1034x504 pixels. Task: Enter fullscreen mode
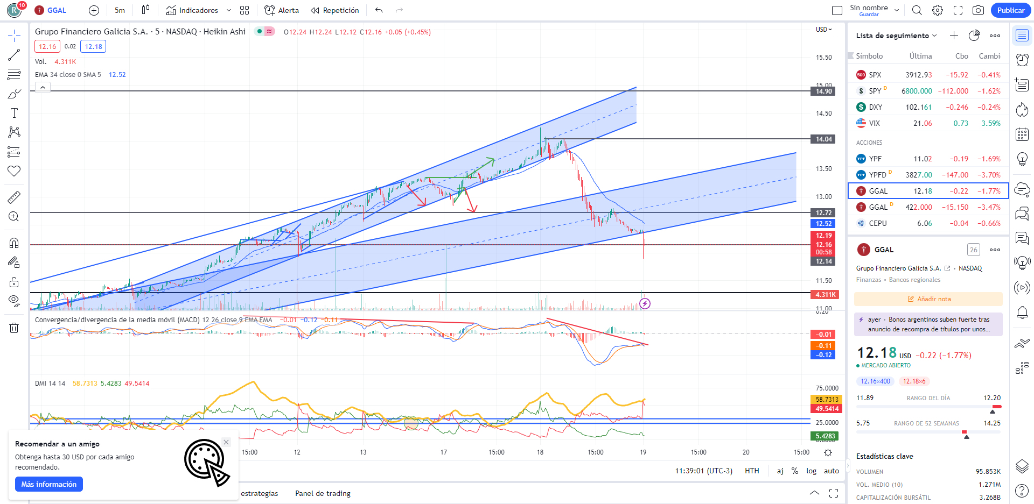(x=958, y=10)
